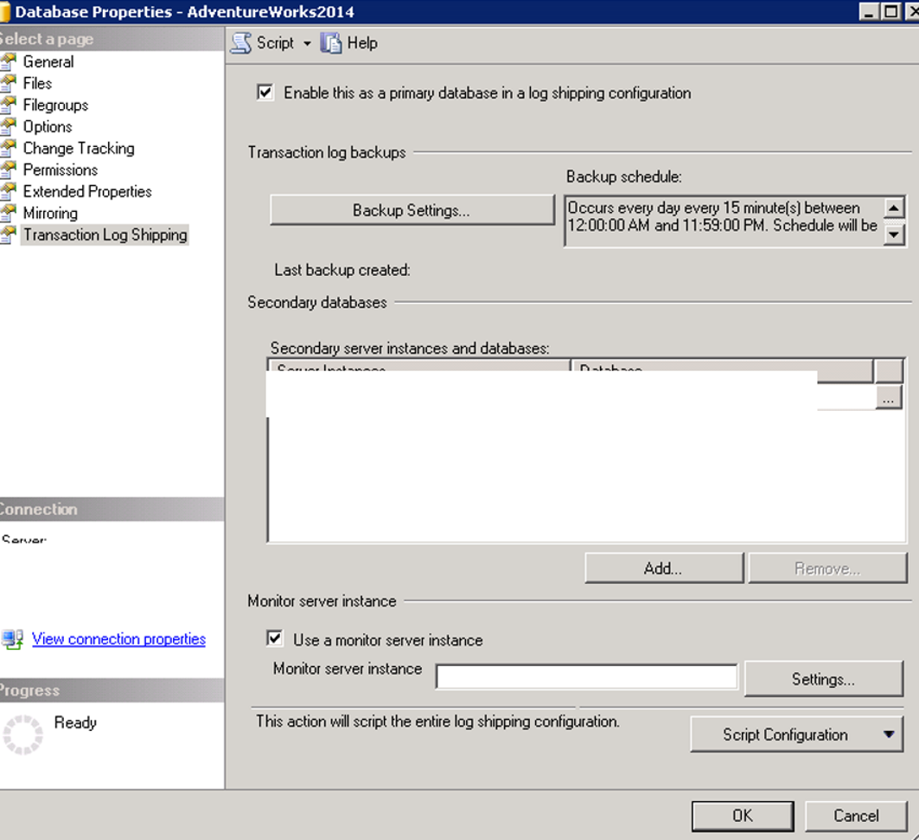This screenshot has height=840, width=919.
Task: Open the Extended Properties page
Action: pyautogui.click(x=87, y=192)
